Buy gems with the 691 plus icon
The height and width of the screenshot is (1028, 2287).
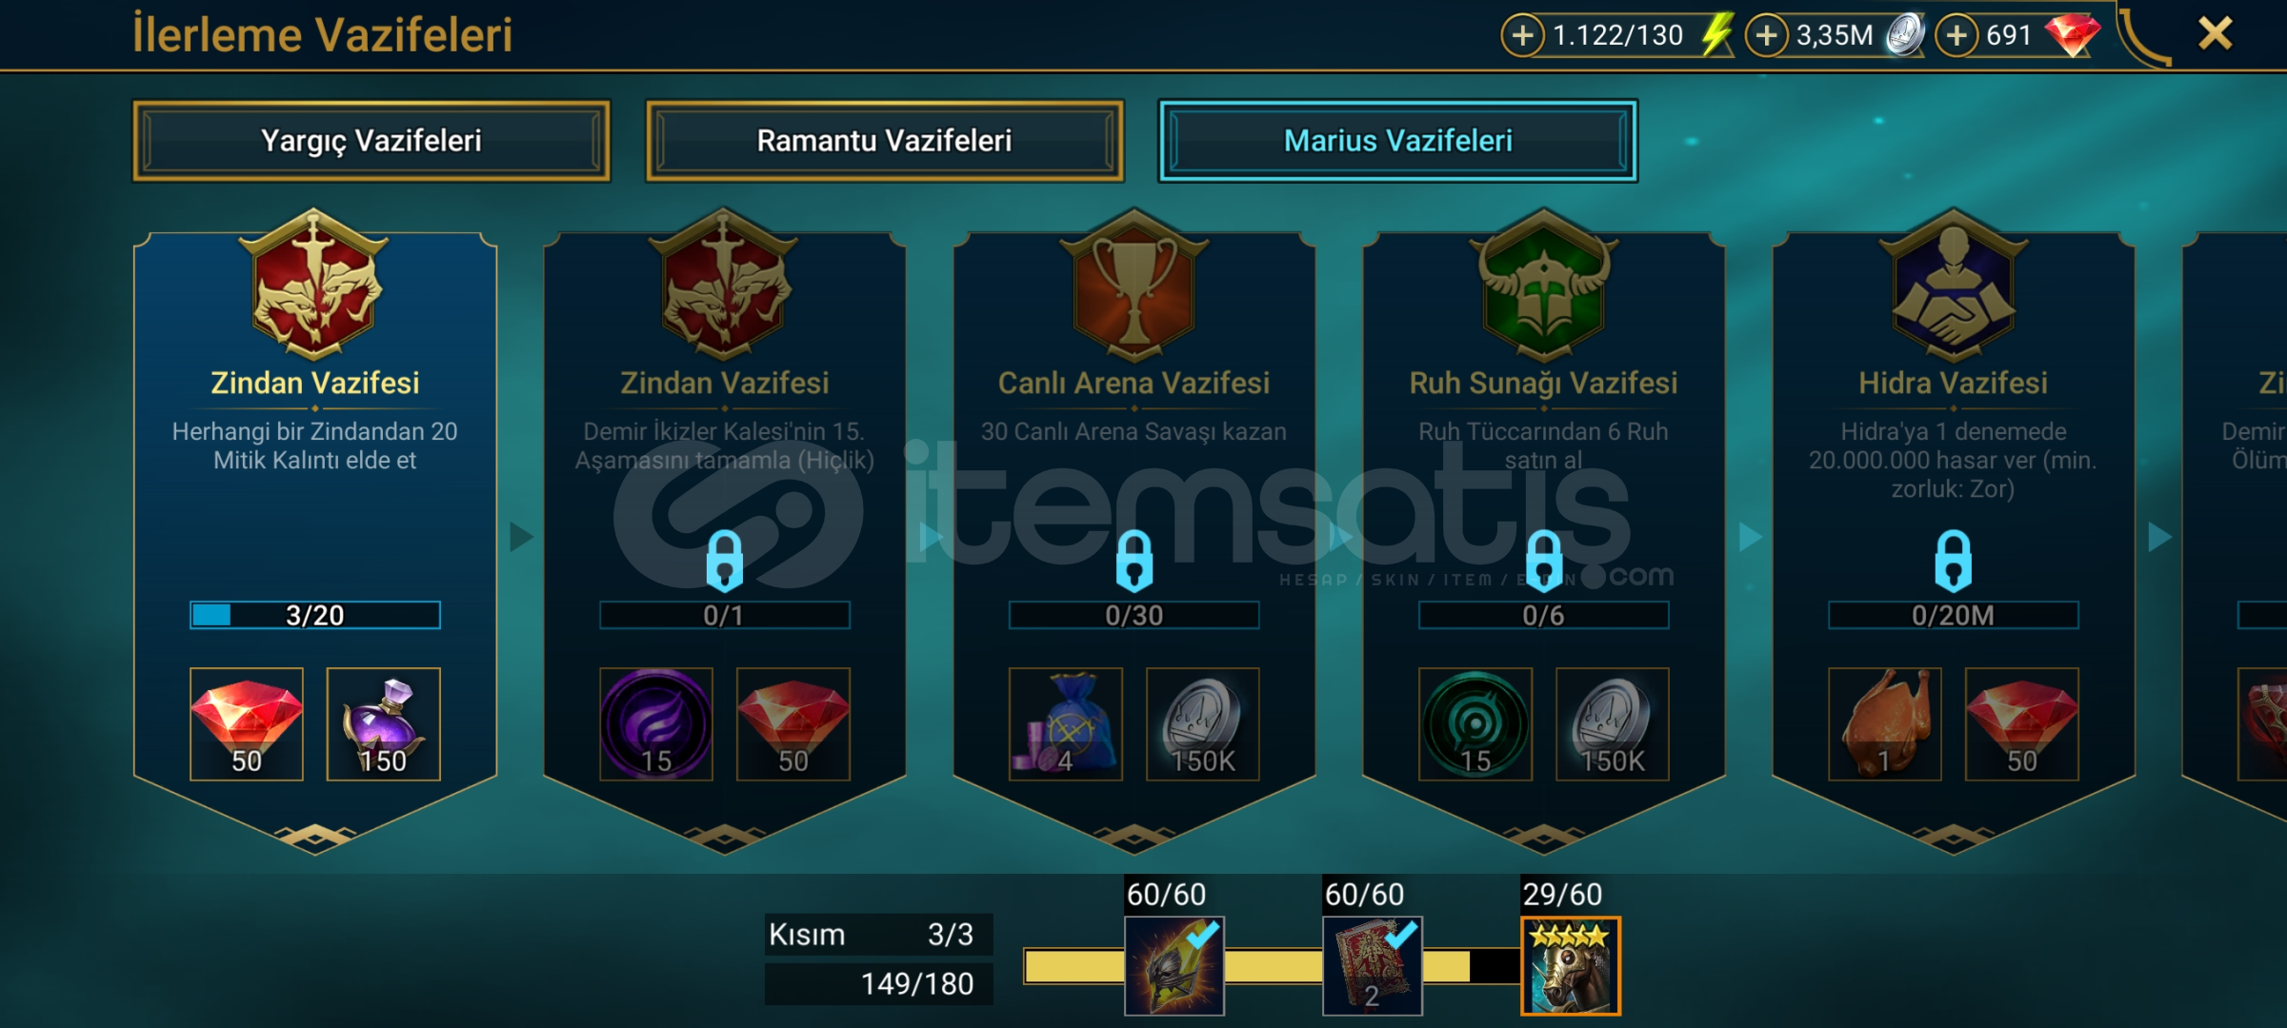click(x=1956, y=36)
